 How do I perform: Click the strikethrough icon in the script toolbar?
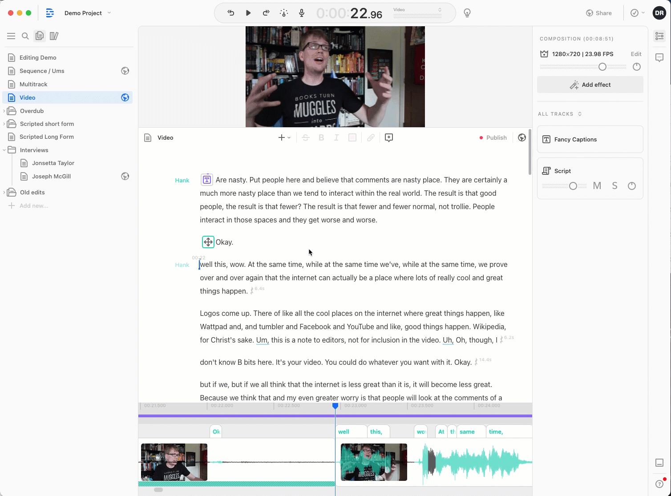click(x=306, y=137)
